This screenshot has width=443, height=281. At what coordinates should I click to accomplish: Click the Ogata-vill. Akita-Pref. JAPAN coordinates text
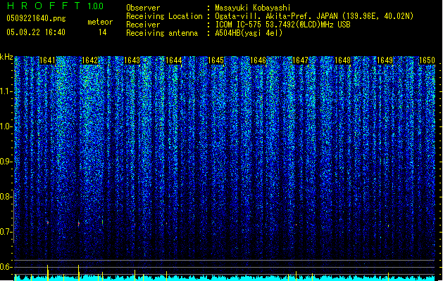click(x=314, y=16)
